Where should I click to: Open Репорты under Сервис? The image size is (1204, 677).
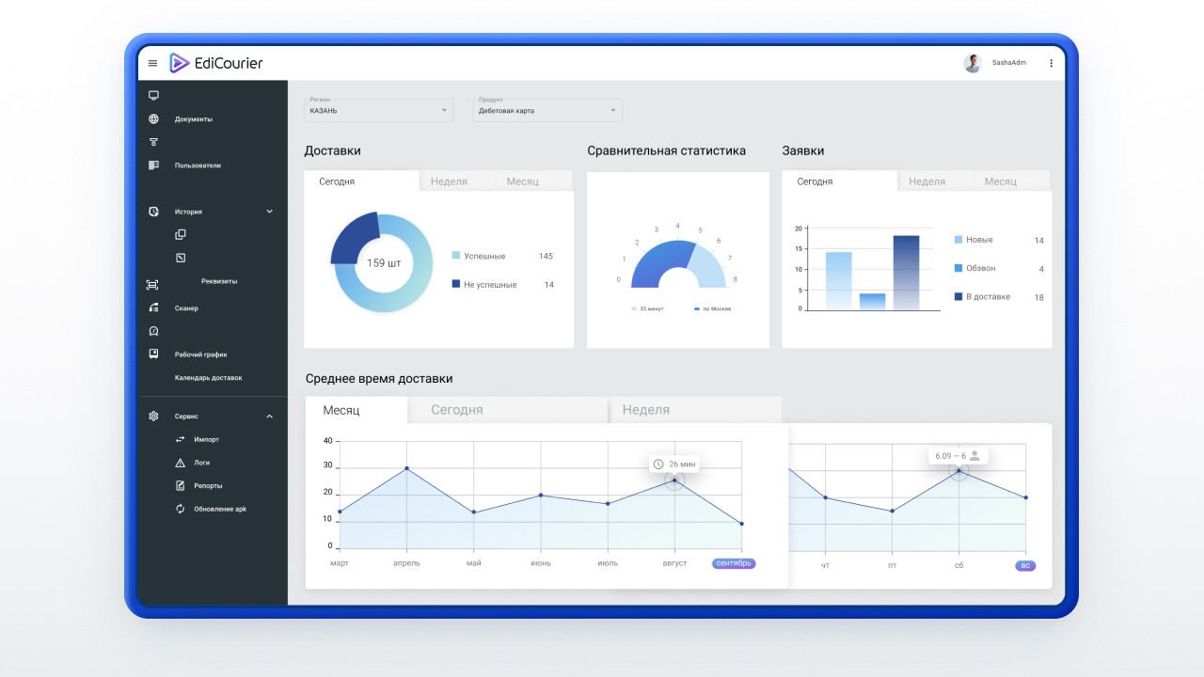click(x=209, y=485)
